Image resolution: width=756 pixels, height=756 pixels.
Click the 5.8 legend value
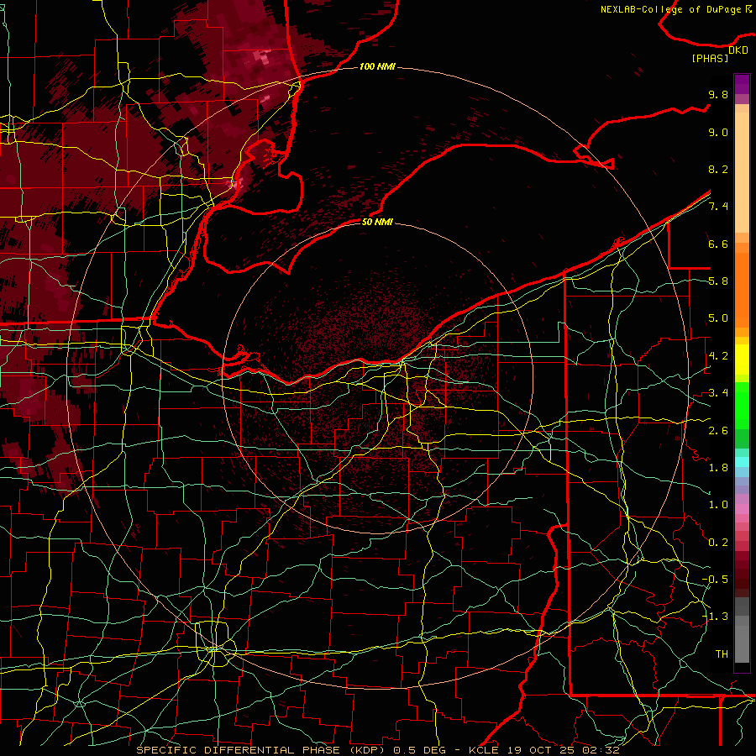pyautogui.click(x=718, y=281)
